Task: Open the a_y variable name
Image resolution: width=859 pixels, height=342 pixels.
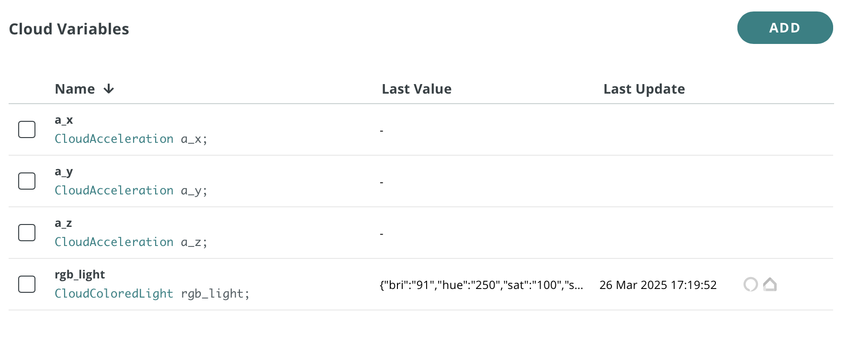Action: tap(64, 171)
